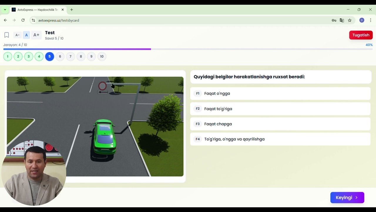Bookmark this test question
Image resolution: width=376 pixels, height=212 pixels.
pyautogui.click(x=6, y=35)
